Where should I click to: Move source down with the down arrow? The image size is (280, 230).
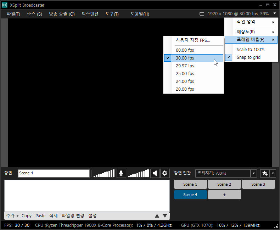coord(165,216)
